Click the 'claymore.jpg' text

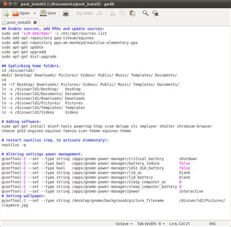click(x=15, y=205)
